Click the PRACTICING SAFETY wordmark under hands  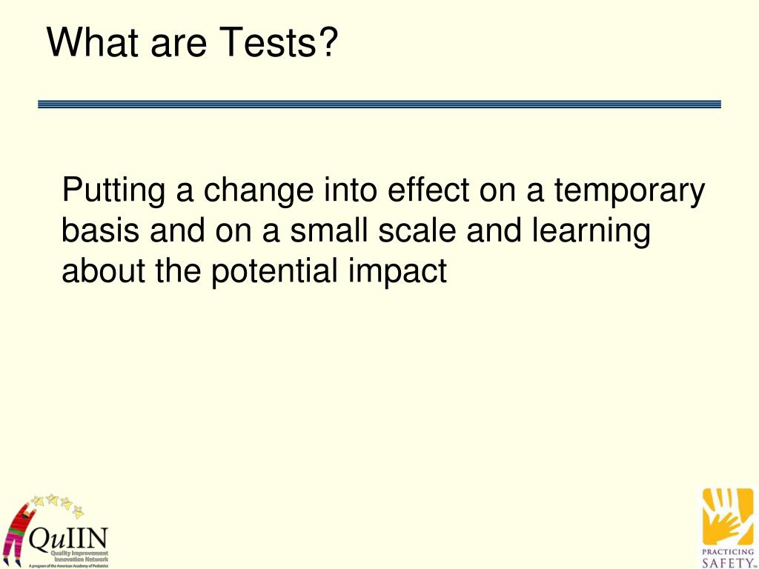728,557
